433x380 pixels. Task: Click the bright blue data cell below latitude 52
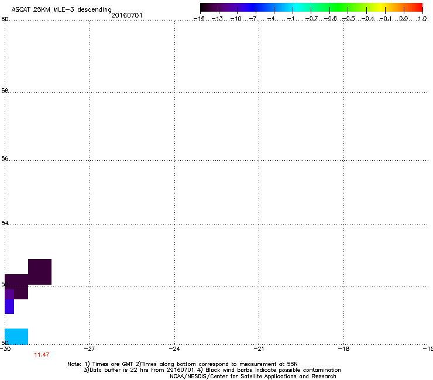9,306
